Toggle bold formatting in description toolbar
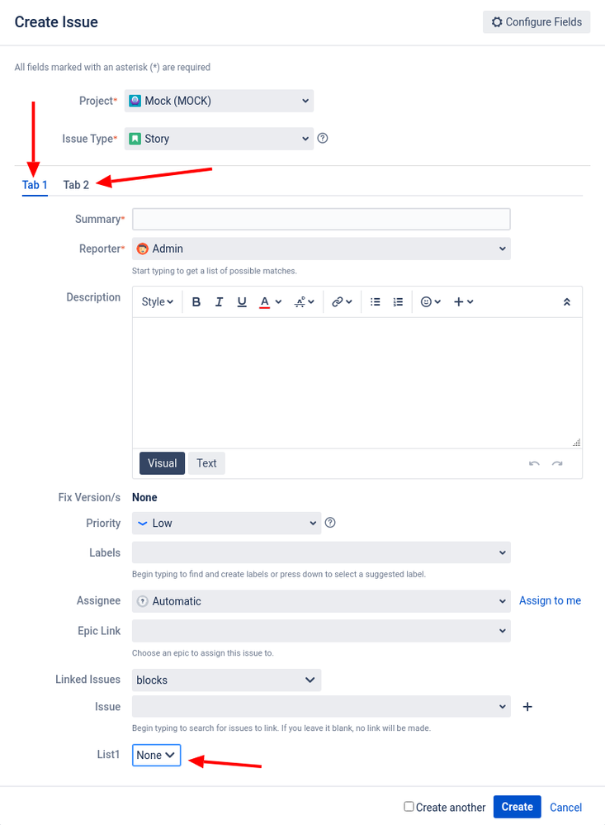 [196, 302]
